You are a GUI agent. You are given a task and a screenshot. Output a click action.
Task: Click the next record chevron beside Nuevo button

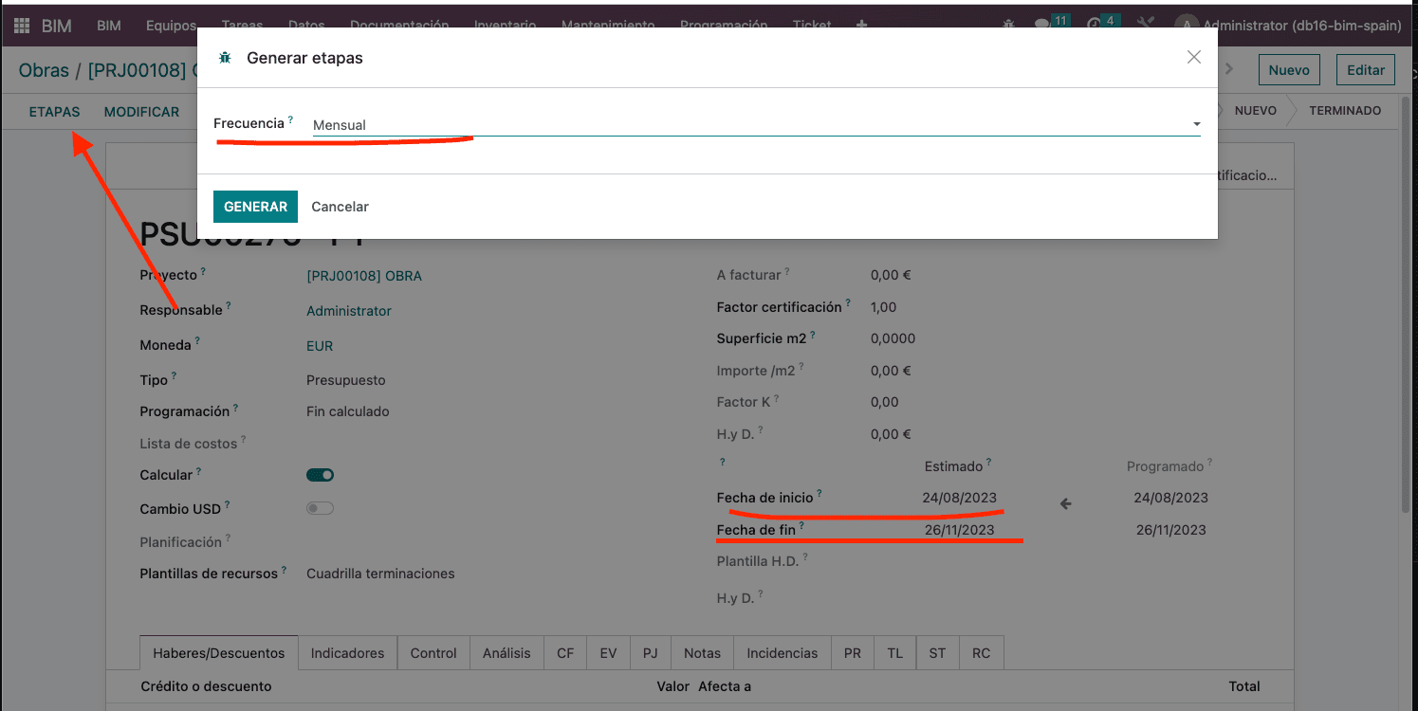(x=1230, y=69)
